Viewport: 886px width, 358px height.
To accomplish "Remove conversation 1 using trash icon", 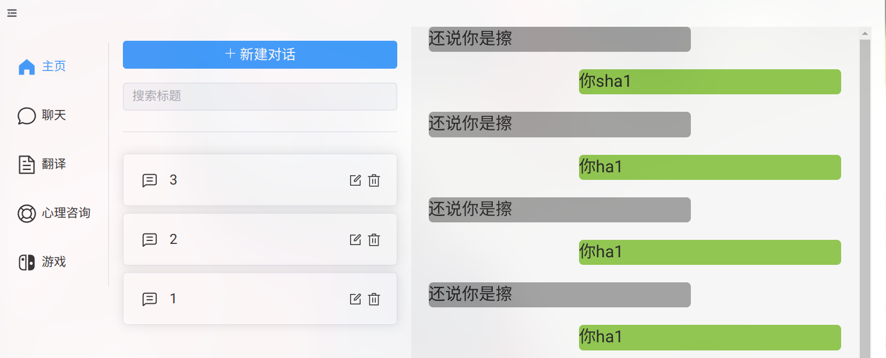I will pos(374,299).
